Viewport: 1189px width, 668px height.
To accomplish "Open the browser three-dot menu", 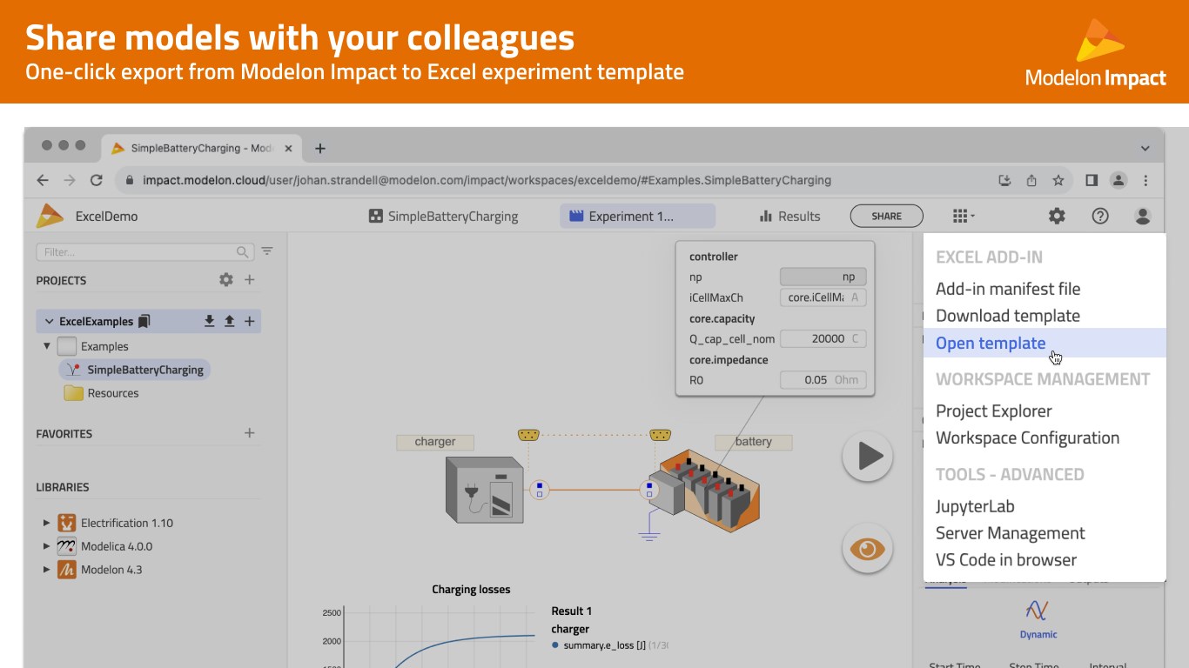I will click(x=1145, y=181).
